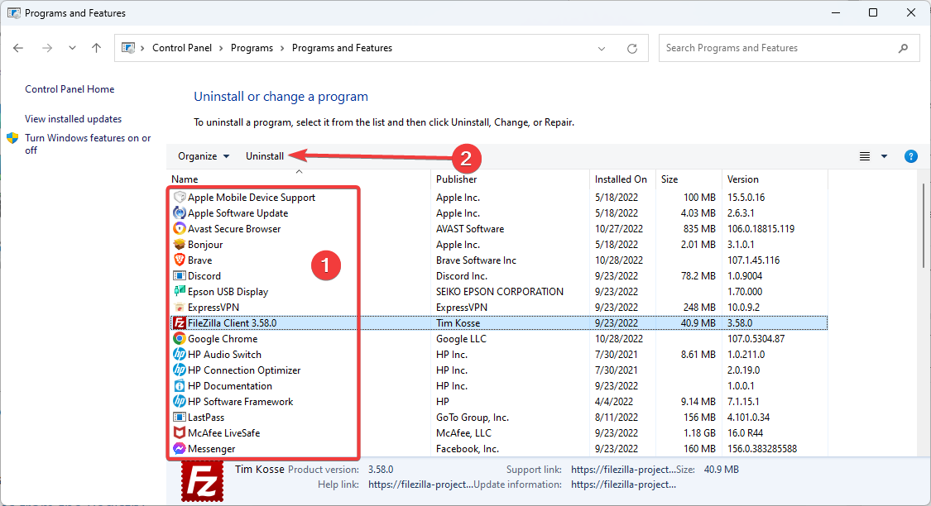Click the Apple Mobile Device Support icon
Viewport: 931px width, 506px height.
pyautogui.click(x=180, y=197)
